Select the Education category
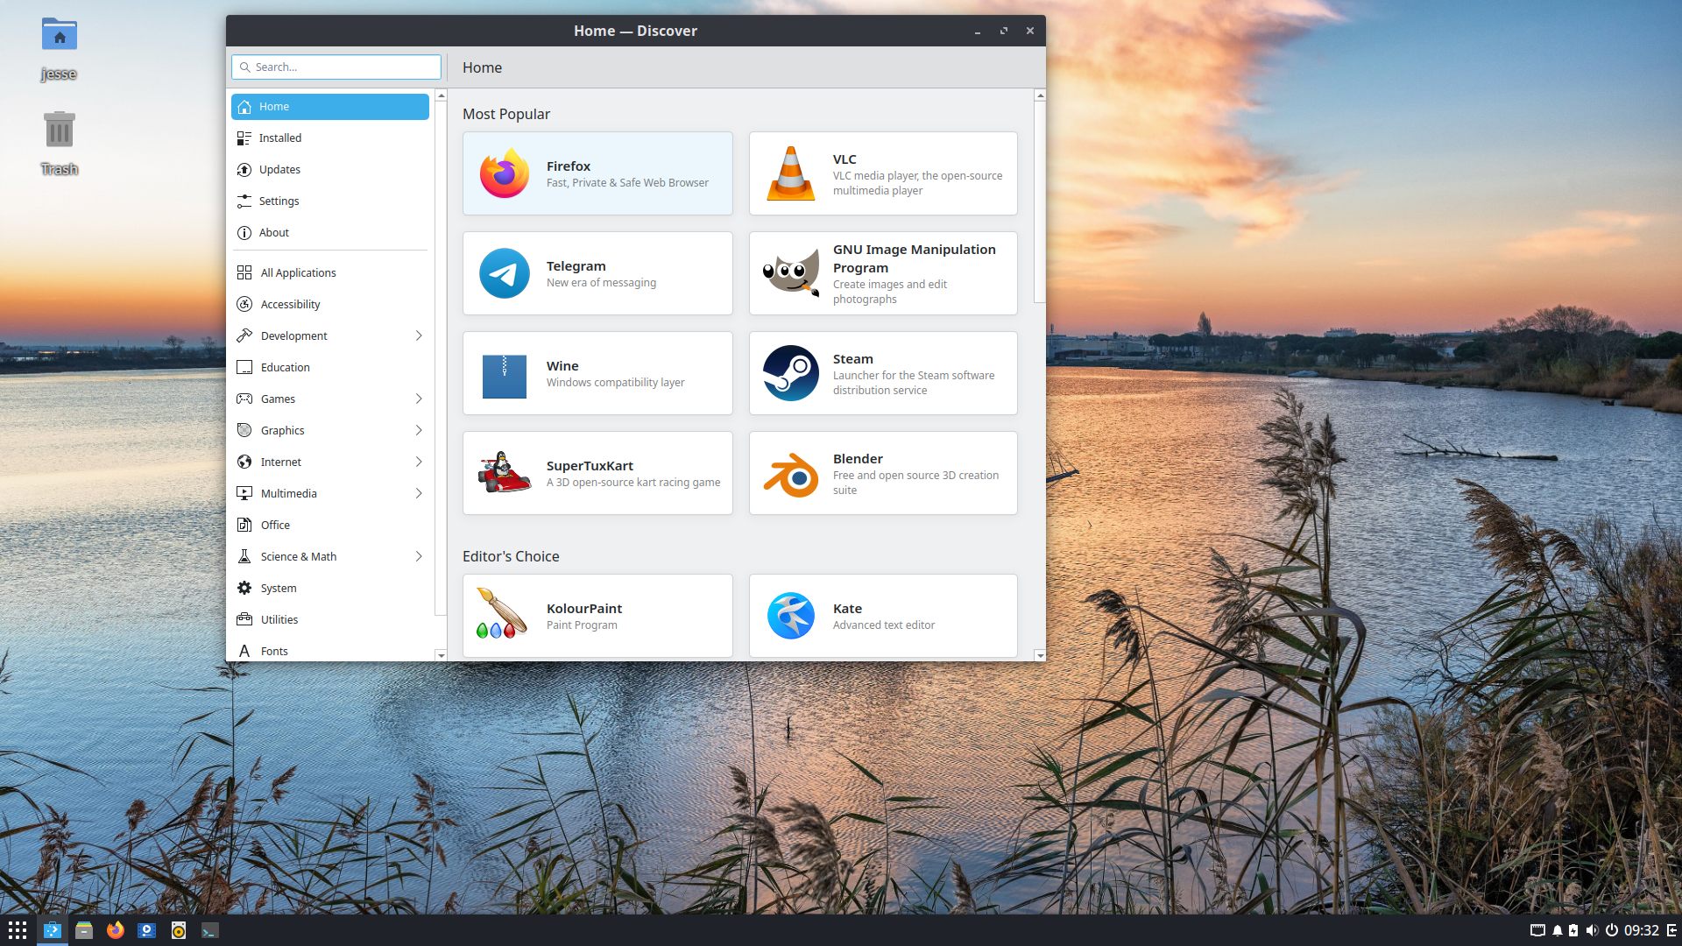Screen dimensions: 1682x946 click(x=330, y=368)
